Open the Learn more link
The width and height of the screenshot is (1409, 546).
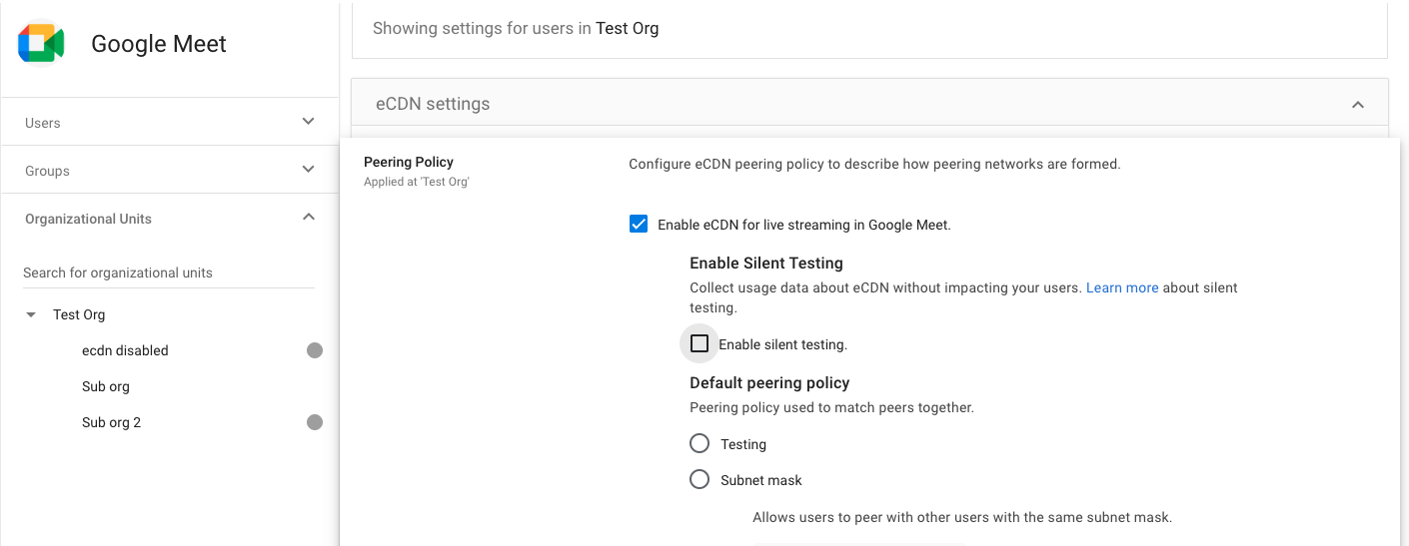[x=1121, y=287]
